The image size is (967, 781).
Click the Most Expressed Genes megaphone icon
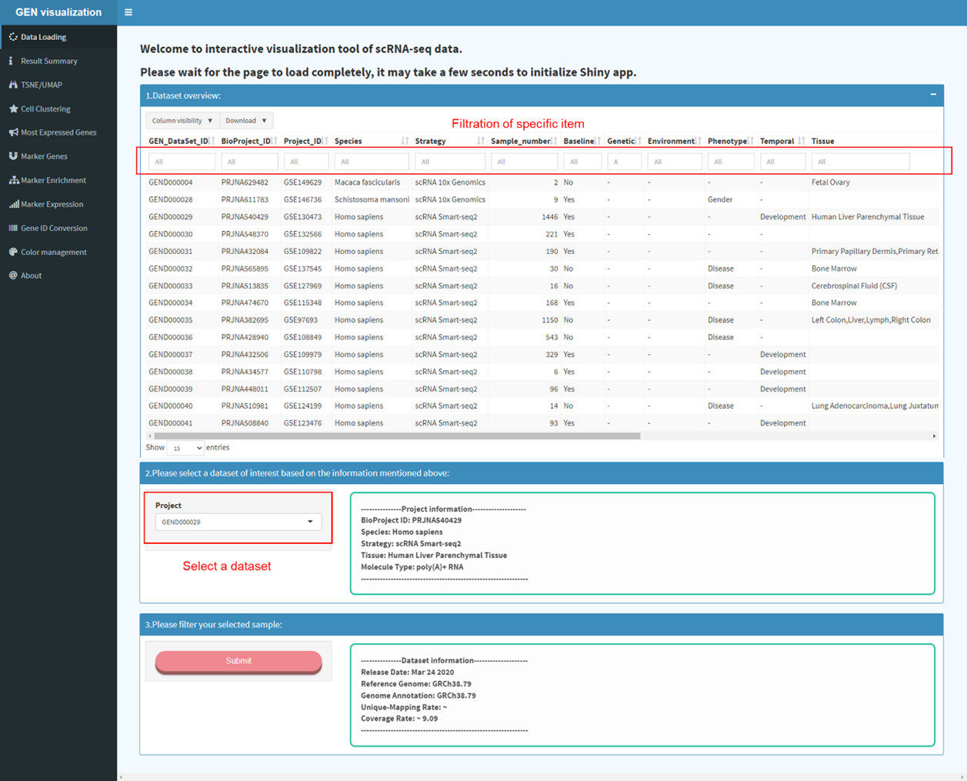point(13,132)
